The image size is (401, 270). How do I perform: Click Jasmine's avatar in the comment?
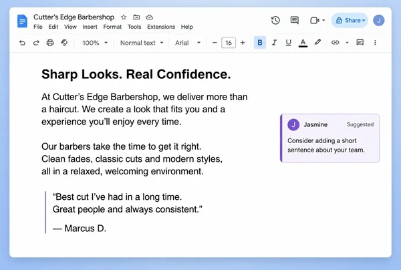[293, 125]
